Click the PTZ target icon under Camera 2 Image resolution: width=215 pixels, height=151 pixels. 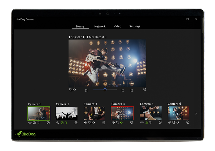[58, 123]
